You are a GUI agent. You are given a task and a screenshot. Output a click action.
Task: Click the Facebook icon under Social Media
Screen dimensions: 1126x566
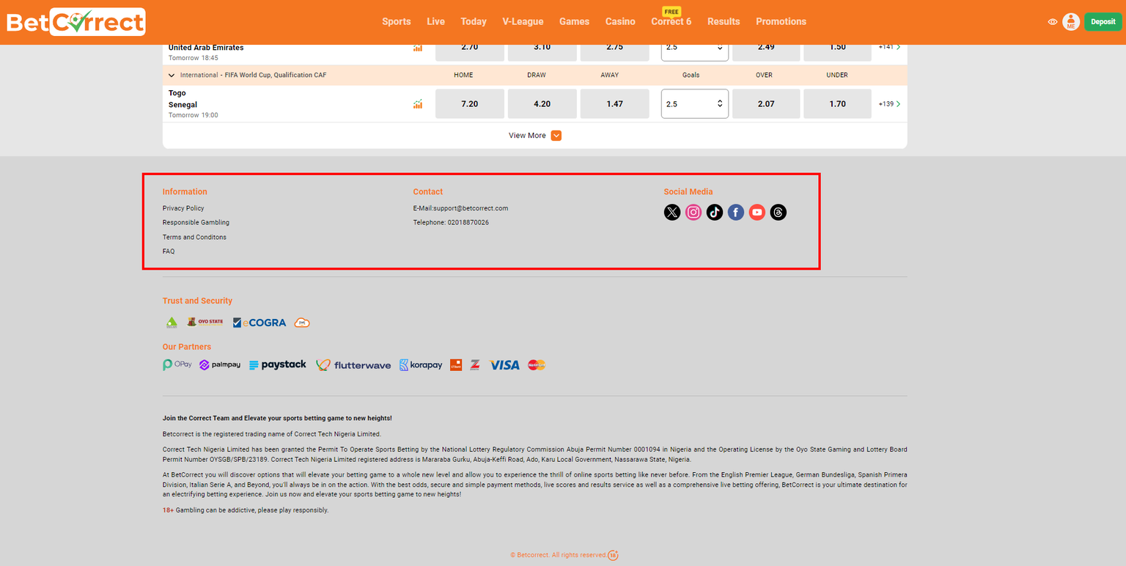[x=735, y=212]
